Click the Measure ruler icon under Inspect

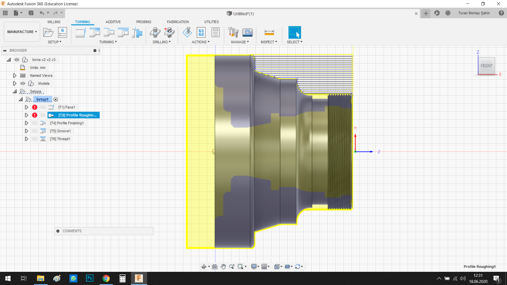(269, 32)
